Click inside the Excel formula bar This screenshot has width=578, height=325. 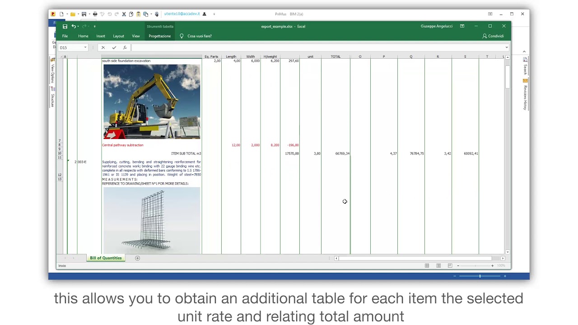coord(317,47)
